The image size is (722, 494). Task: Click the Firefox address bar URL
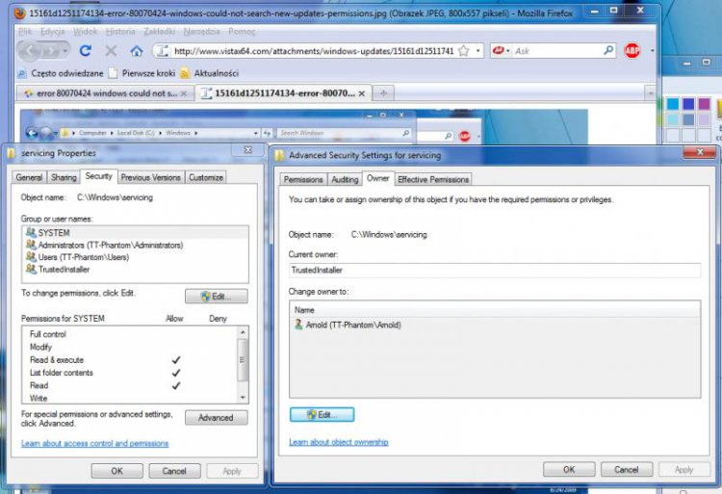point(314,51)
